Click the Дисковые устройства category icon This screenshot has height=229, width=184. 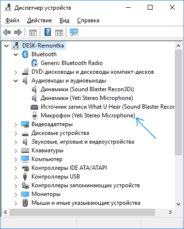coord(25,133)
